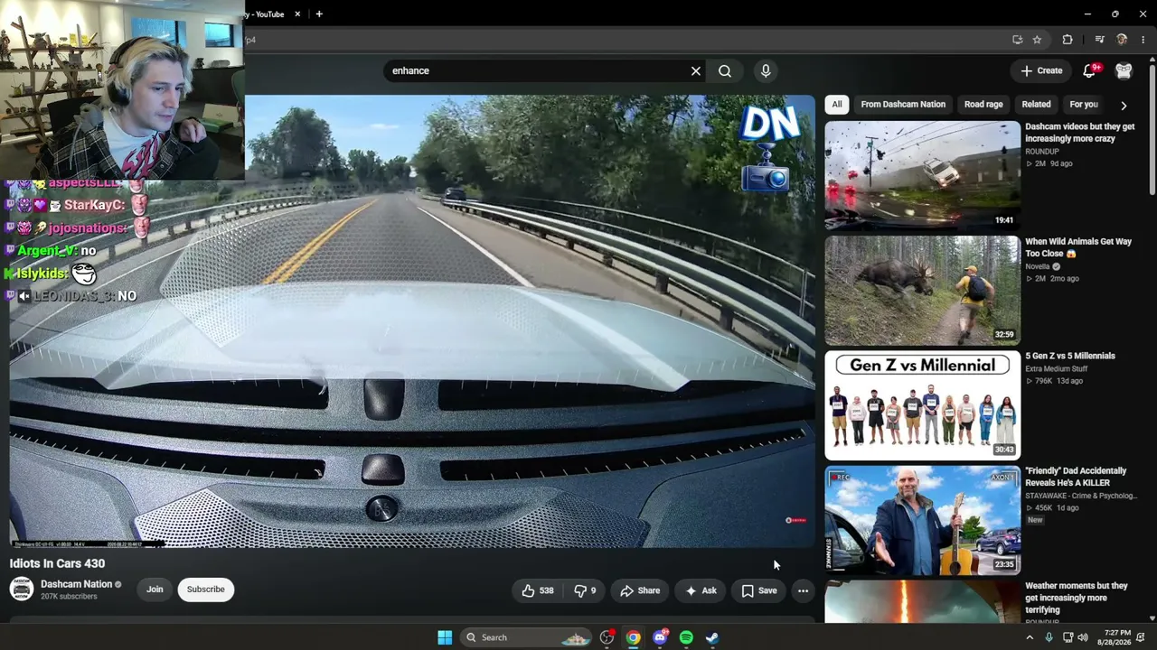
Task: Open the taskbar microphone indicator
Action: pyautogui.click(x=1049, y=637)
